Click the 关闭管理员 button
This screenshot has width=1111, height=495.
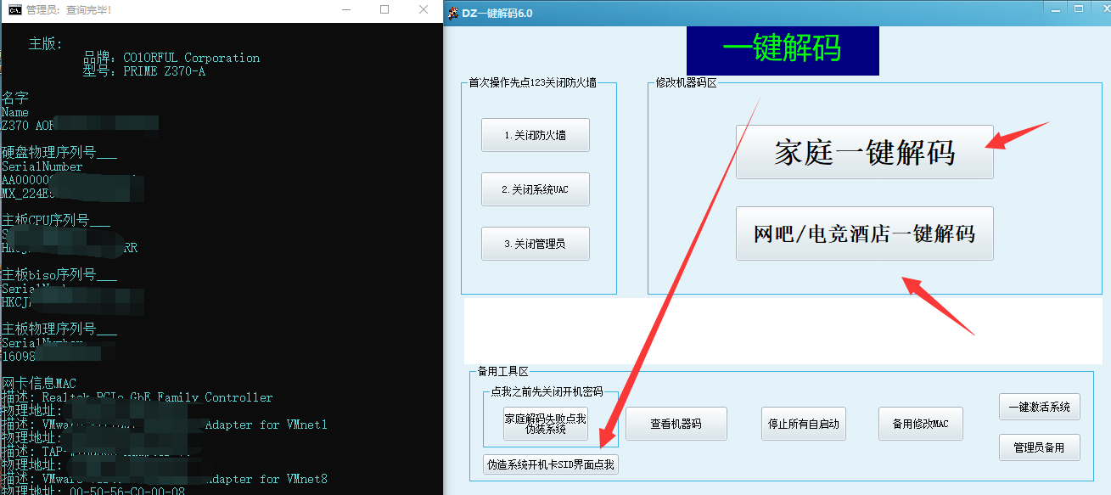535,243
